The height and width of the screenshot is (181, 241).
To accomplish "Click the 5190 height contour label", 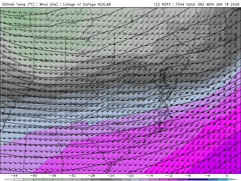I will pos(72,22).
